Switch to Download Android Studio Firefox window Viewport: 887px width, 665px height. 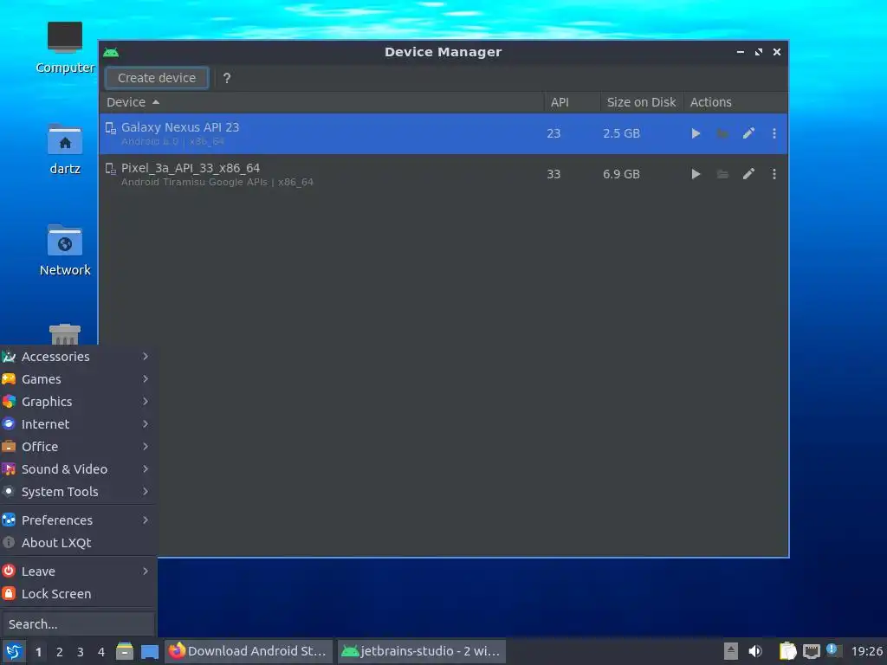(x=248, y=651)
